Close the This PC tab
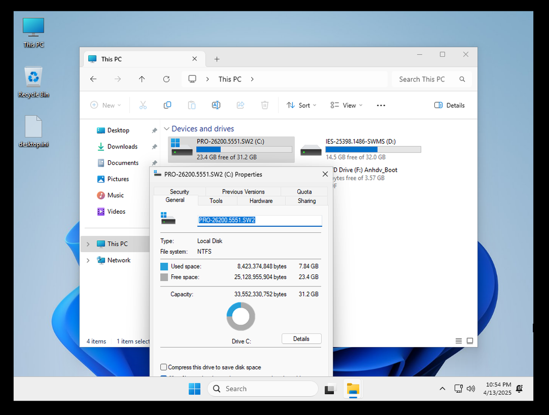This screenshot has width=549, height=415. click(x=195, y=59)
